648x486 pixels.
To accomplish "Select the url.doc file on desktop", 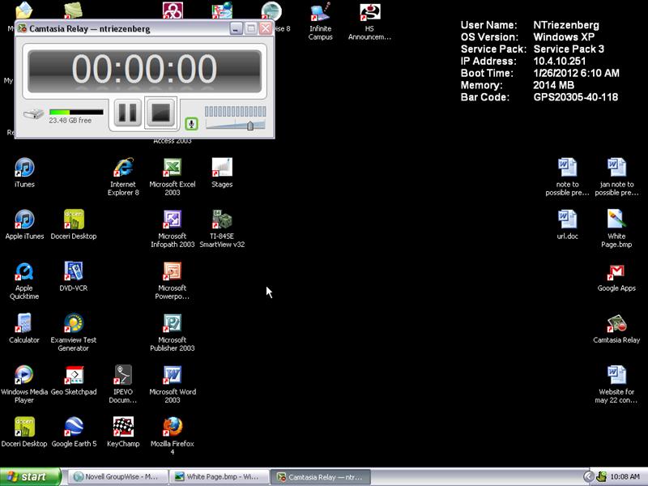I will tap(567, 225).
